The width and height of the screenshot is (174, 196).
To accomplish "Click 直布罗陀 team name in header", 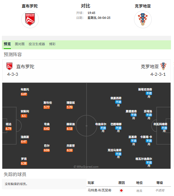I will tap(30, 6).
